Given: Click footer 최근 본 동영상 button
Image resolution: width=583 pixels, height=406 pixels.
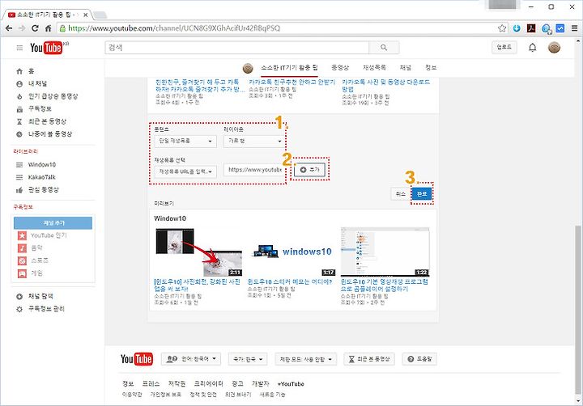Looking at the screenshot, I should pos(369,359).
